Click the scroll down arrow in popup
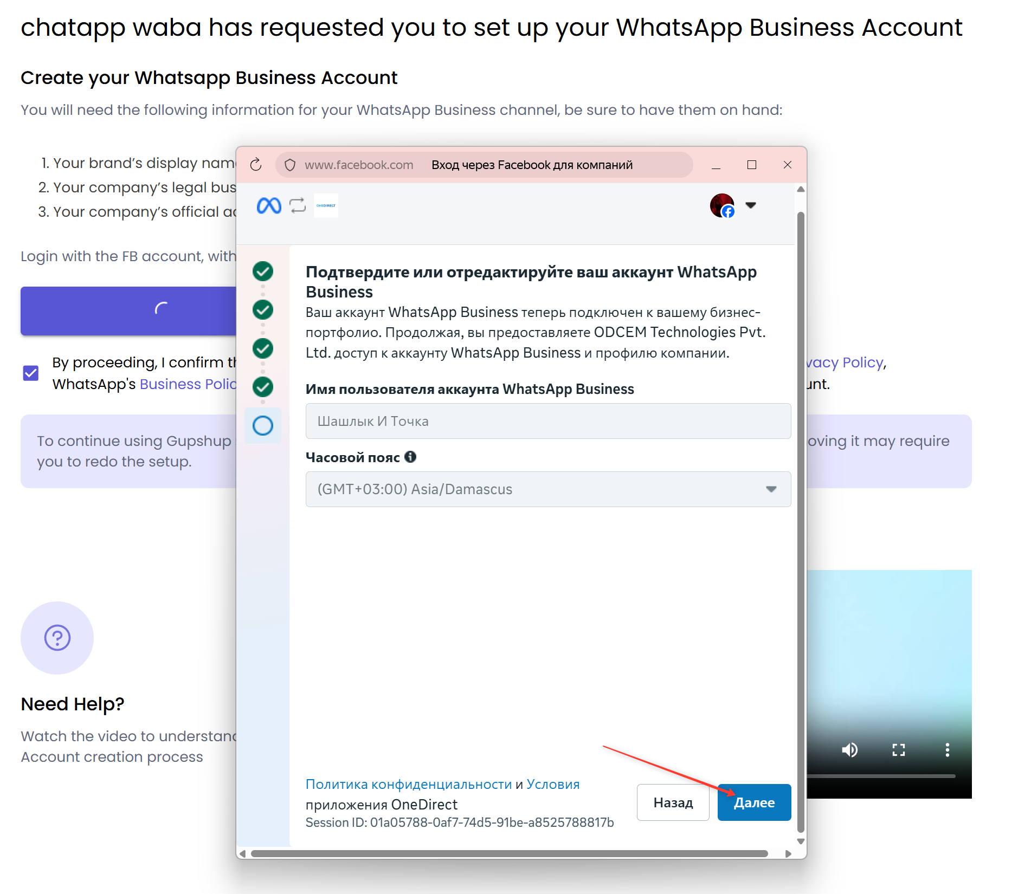This screenshot has height=894, width=1031. point(801,841)
